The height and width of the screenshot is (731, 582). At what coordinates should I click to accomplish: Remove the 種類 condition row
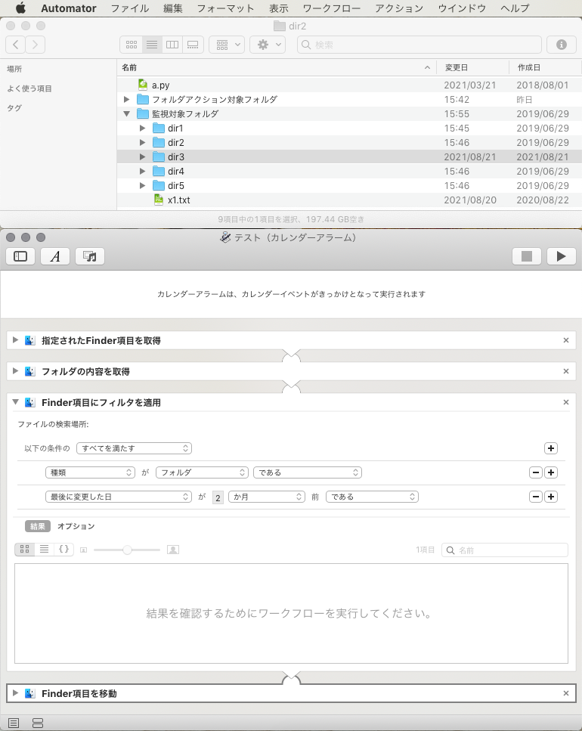pyautogui.click(x=536, y=472)
